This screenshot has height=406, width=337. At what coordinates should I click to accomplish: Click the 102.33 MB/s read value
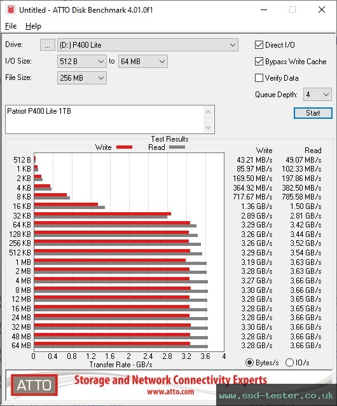tap(302, 169)
